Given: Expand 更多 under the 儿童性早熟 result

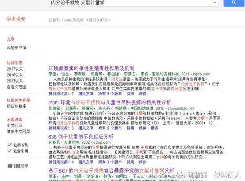Looking at the screenshot, I should coord(154,128).
